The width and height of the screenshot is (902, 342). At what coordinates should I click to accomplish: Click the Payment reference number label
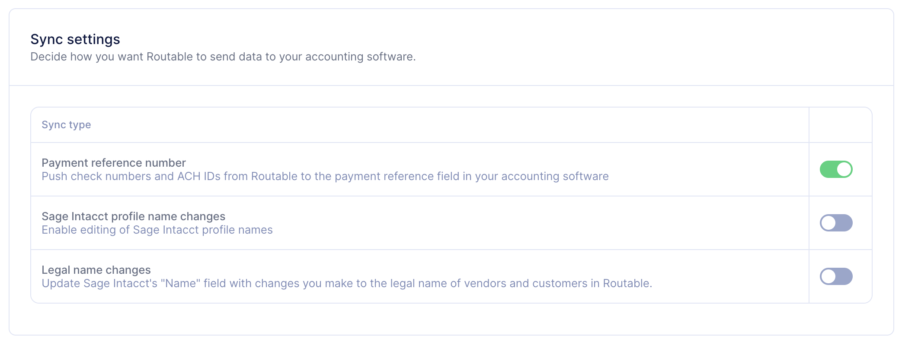[x=114, y=163]
